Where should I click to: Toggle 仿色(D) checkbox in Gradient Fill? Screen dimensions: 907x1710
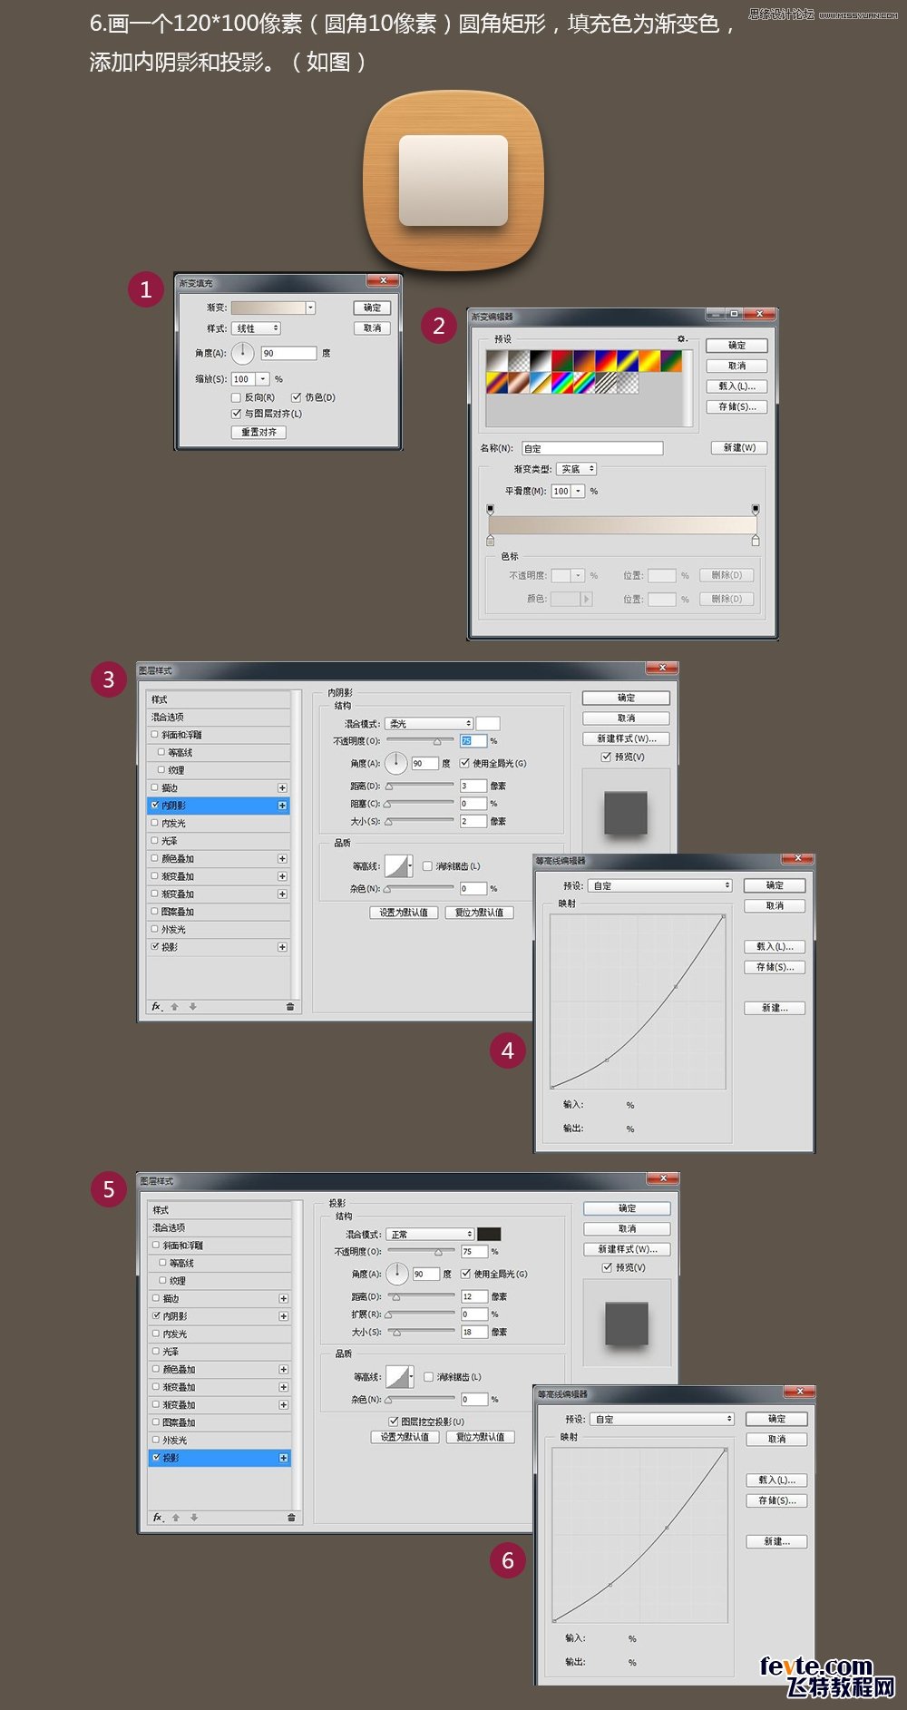coord(296,397)
